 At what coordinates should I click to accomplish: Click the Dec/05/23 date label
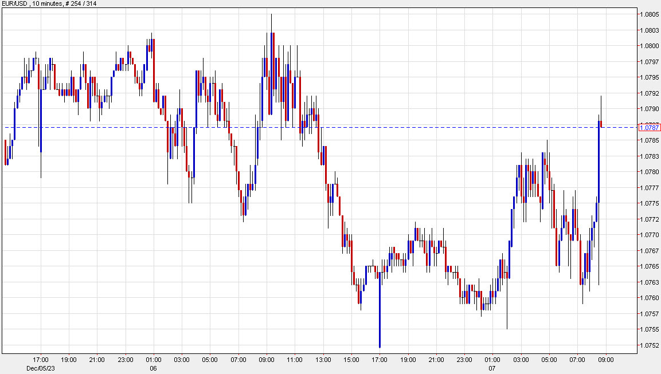(x=40, y=369)
